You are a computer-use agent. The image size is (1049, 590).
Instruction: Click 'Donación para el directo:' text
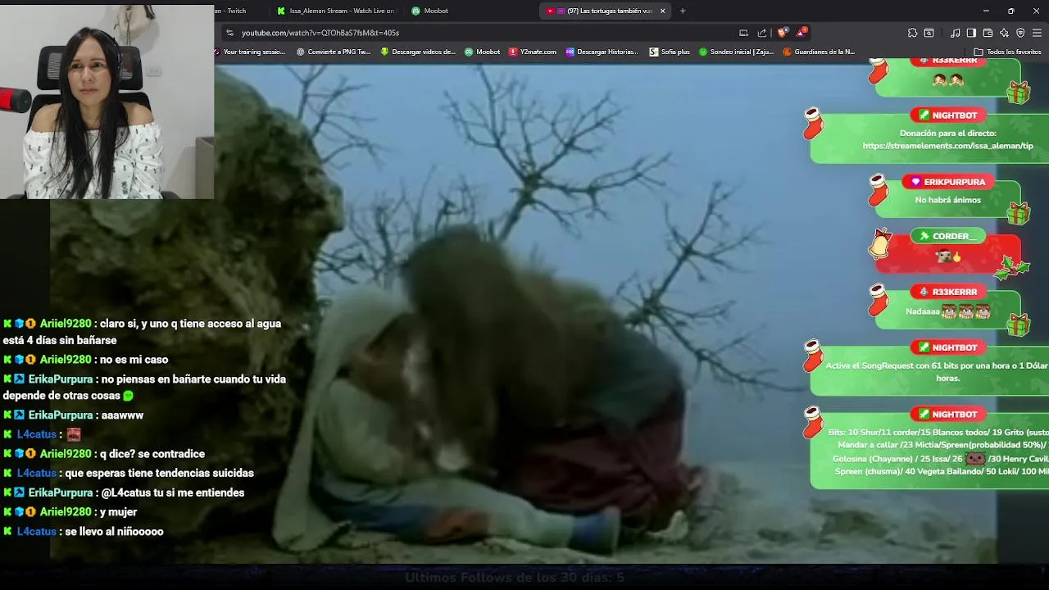(x=947, y=133)
